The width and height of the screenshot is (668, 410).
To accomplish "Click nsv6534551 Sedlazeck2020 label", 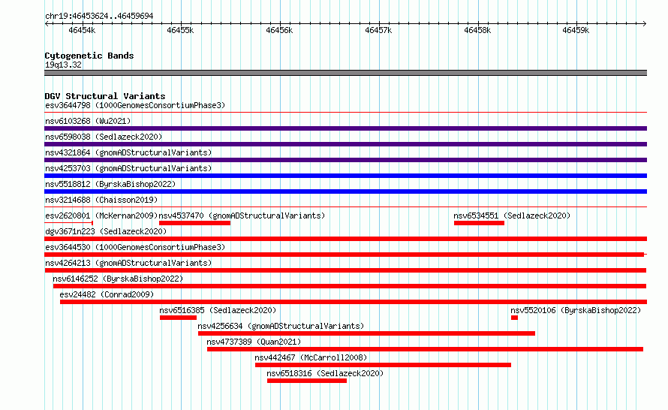I will [512, 216].
